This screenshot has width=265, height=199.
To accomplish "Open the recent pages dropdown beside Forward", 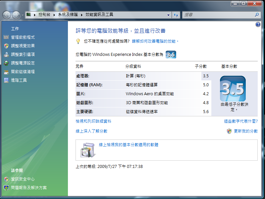I will [23, 15].
